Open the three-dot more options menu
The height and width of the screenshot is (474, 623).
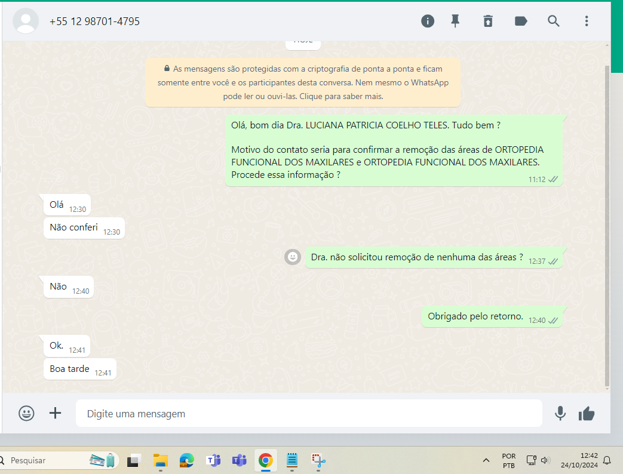(587, 21)
